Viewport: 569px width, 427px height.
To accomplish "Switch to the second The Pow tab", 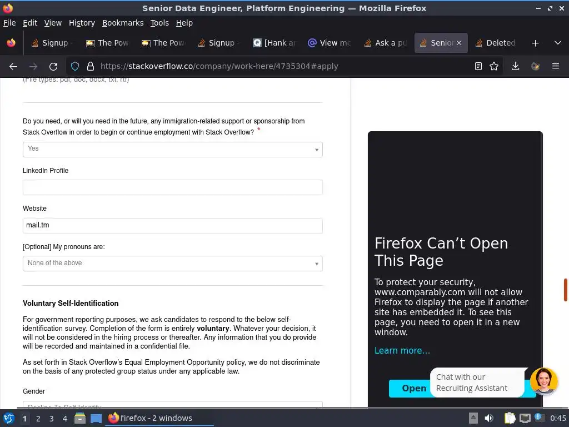I will [163, 43].
